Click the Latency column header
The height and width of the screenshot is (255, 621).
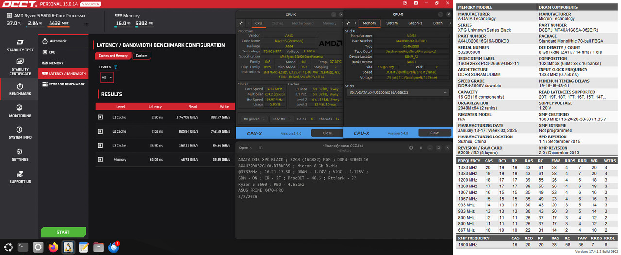[x=155, y=106]
